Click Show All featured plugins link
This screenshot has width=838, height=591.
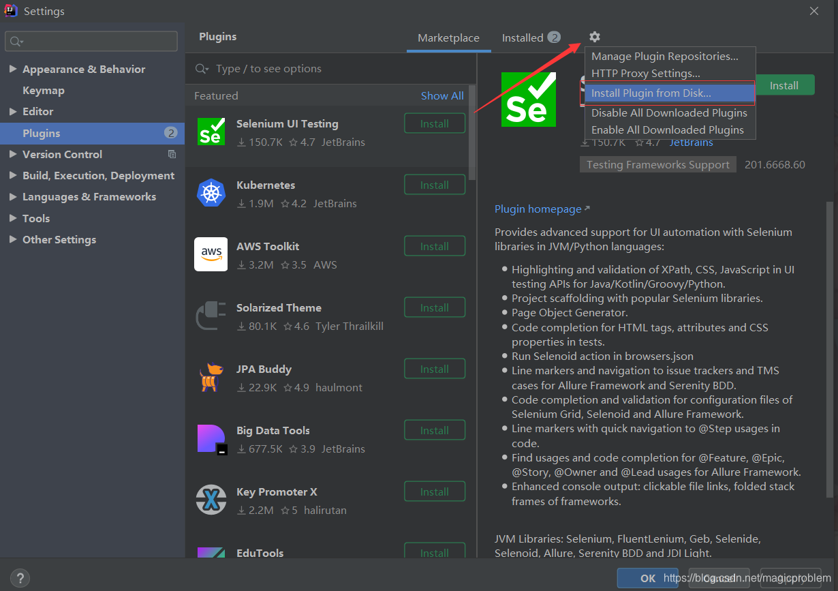[x=442, y=96]
